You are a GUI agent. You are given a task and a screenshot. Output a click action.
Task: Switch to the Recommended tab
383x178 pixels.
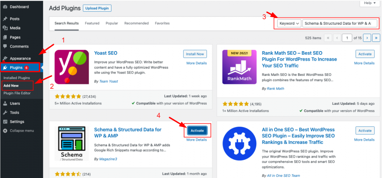(136, 24)
